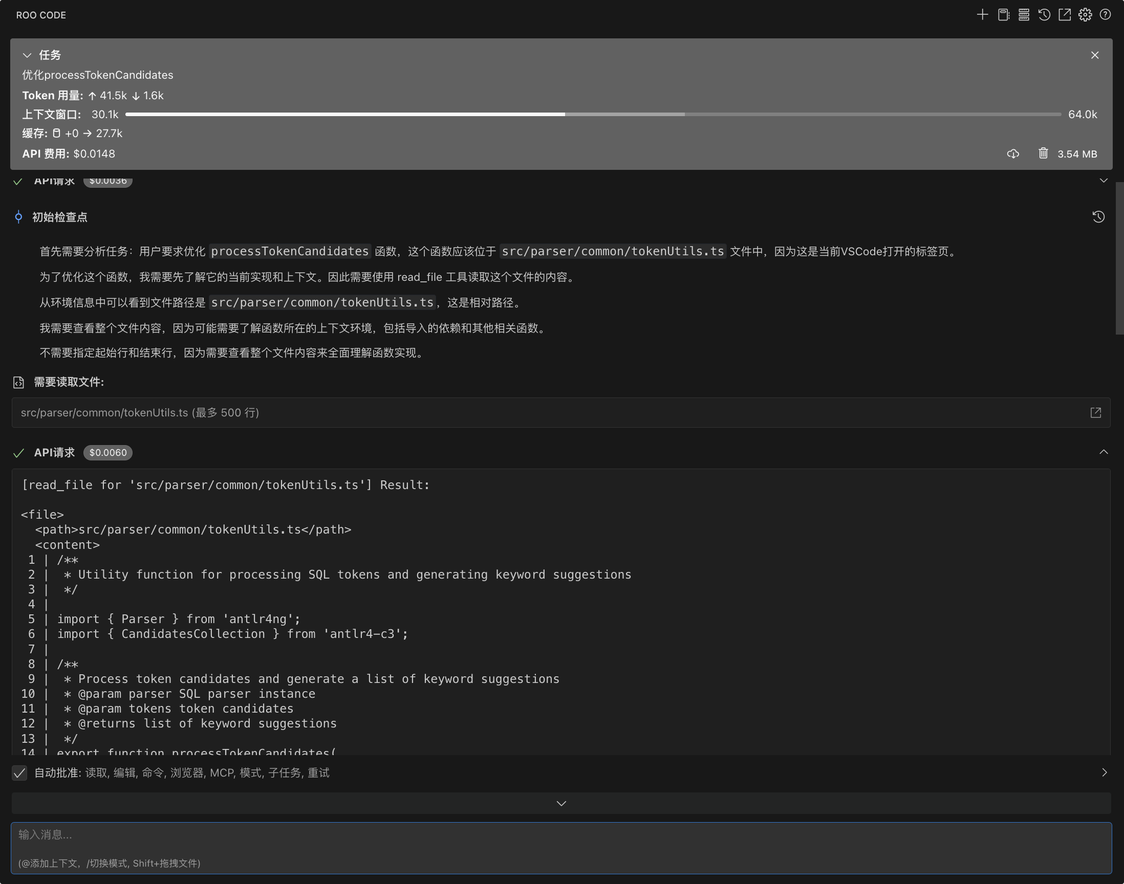
Task: Click the scroll-to-bottom chevron bar
Action: point(561,803)
